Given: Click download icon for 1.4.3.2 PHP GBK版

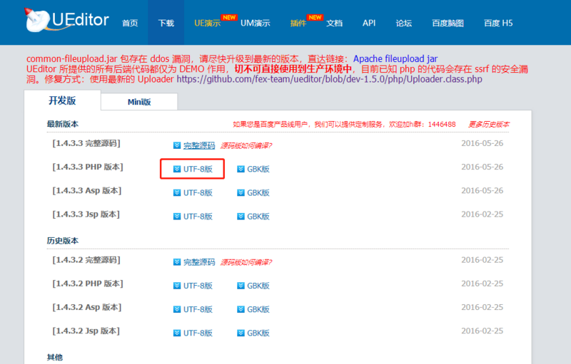Looking at the screenshot, I should [241, 286].
